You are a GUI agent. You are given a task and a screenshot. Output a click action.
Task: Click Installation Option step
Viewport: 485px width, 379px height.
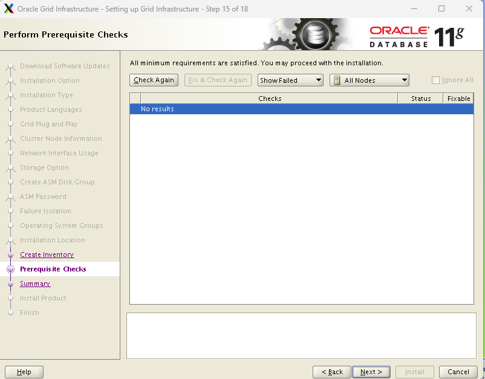tap(50, 80)
